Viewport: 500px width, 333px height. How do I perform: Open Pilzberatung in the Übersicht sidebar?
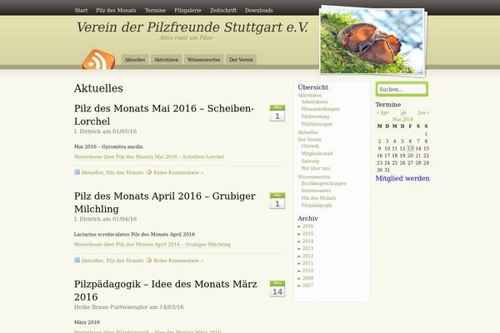pyautogui.click(x=315, y=117)
